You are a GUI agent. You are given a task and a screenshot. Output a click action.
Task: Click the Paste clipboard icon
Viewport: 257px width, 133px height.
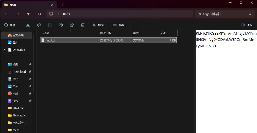point(50,25)
